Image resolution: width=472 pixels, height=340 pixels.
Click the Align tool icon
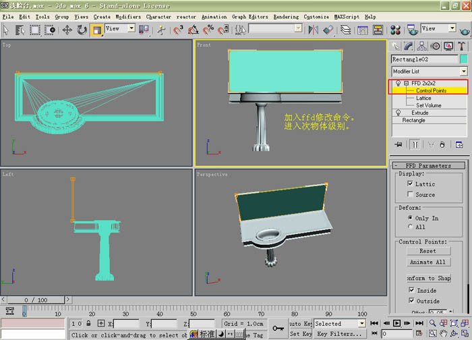click(x=328, y=30)
